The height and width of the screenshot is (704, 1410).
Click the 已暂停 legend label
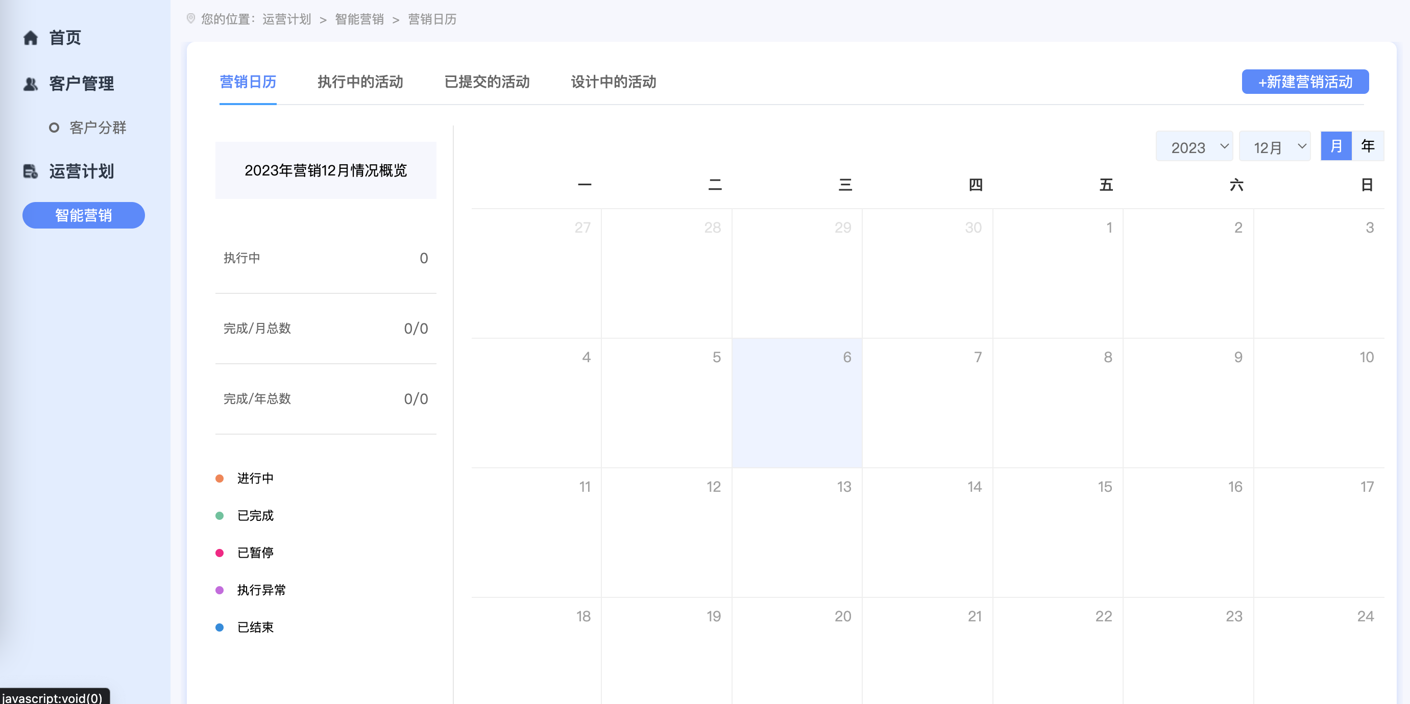[256, 553]
